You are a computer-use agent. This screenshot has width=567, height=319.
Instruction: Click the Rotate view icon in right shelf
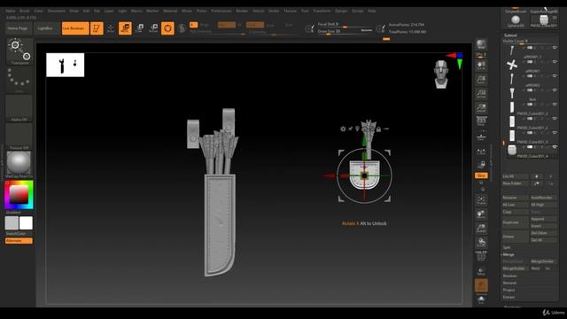point(481,242)
